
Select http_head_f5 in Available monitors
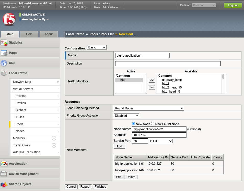click(171, 92)
